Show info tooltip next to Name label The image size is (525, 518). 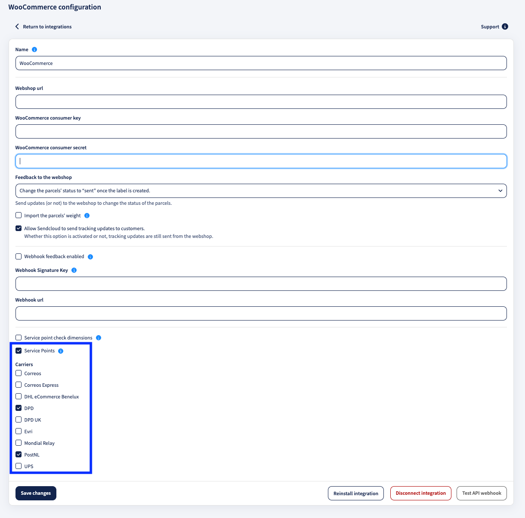coord(34,49)
